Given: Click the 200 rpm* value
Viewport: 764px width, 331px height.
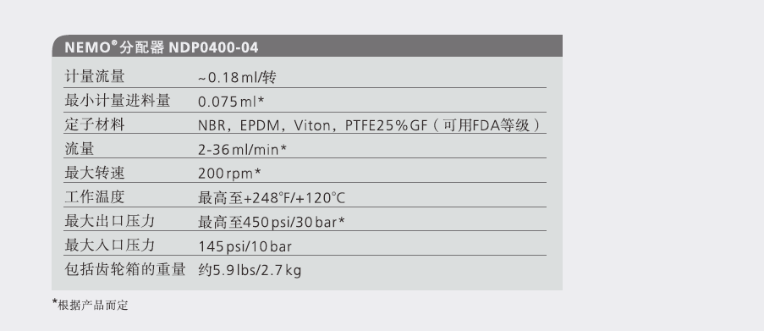Looking at the screenshot, I should [229, 174].
